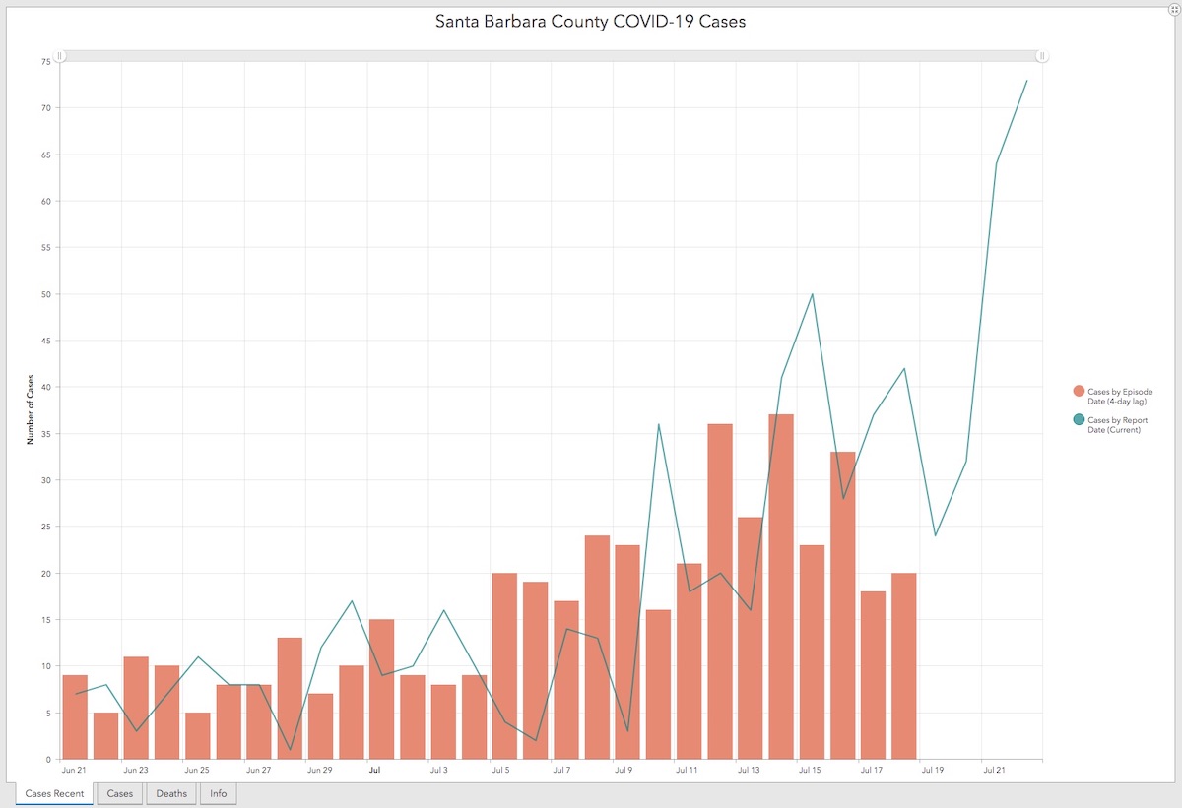Click the orange Cases by Episode Date legend circle
This screenshot has height=808, width=1182.
pyautogui.click(x=1079, y=391)
